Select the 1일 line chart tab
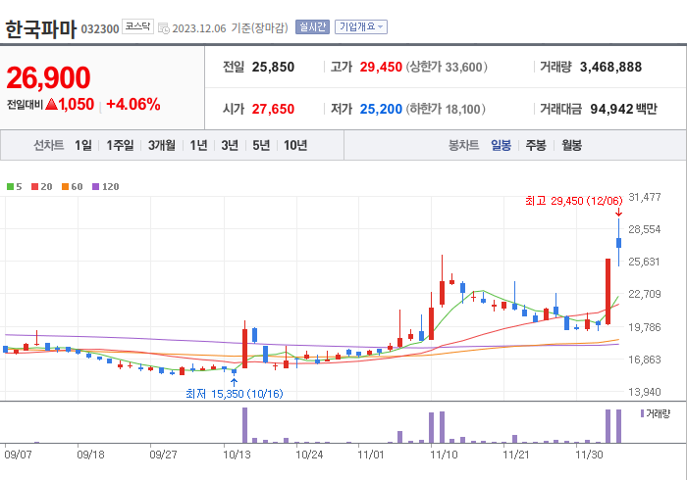Viewport: 687px width, 480px height. (x=83, y=145)
